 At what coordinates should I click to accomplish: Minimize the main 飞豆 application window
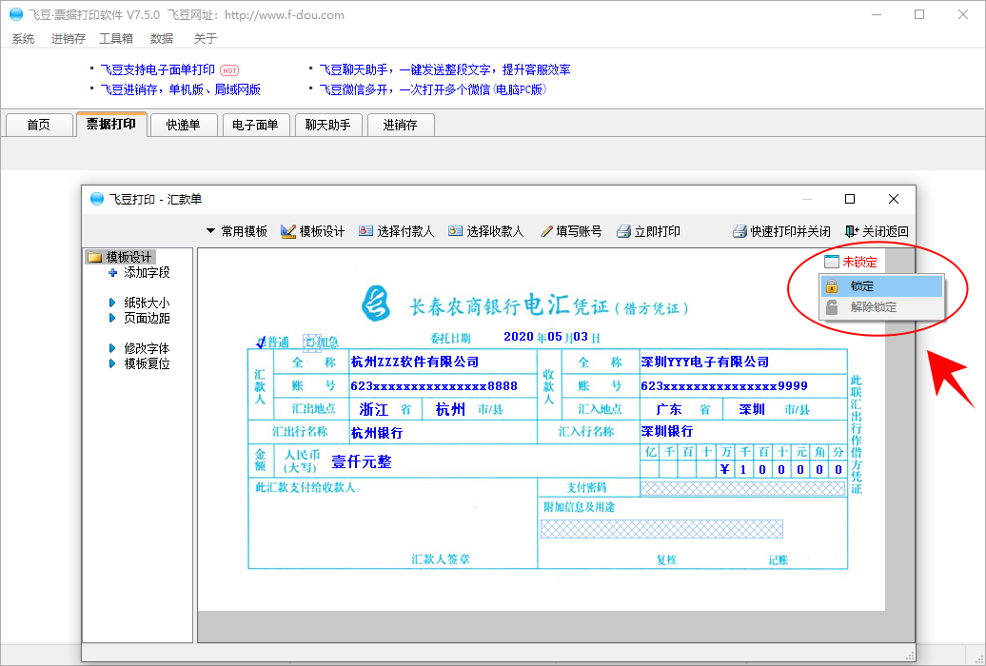pos(877,14)
